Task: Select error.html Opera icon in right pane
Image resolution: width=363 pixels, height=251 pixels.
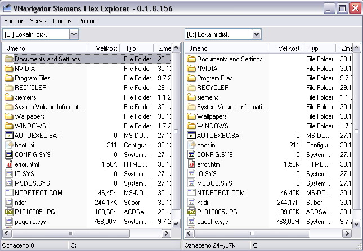Action: pyautogui.click(x=191, y=164)
